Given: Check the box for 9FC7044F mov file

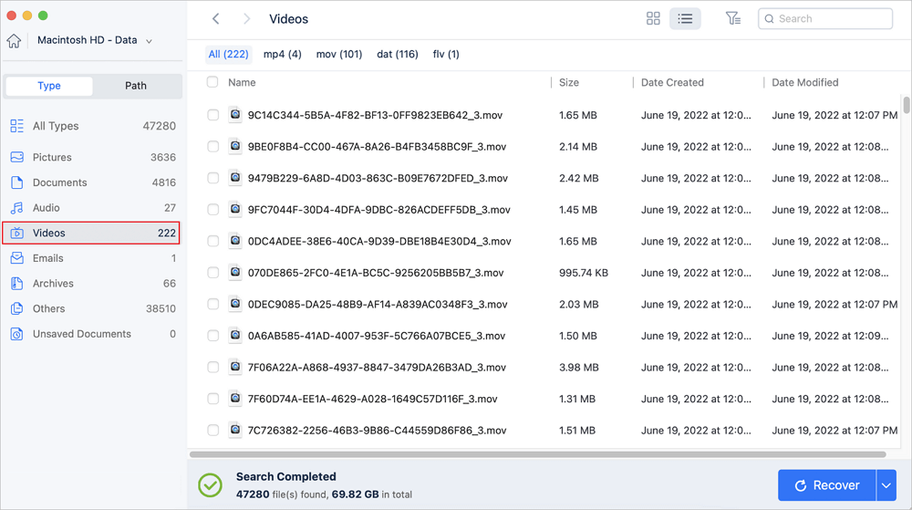Looking at the screenshot, I should coord(212,209).
